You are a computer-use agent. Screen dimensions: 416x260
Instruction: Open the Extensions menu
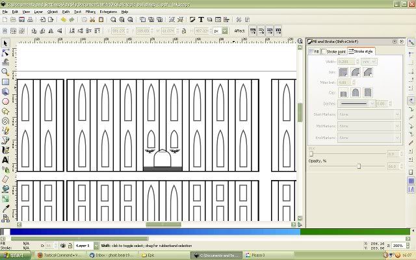109,12
